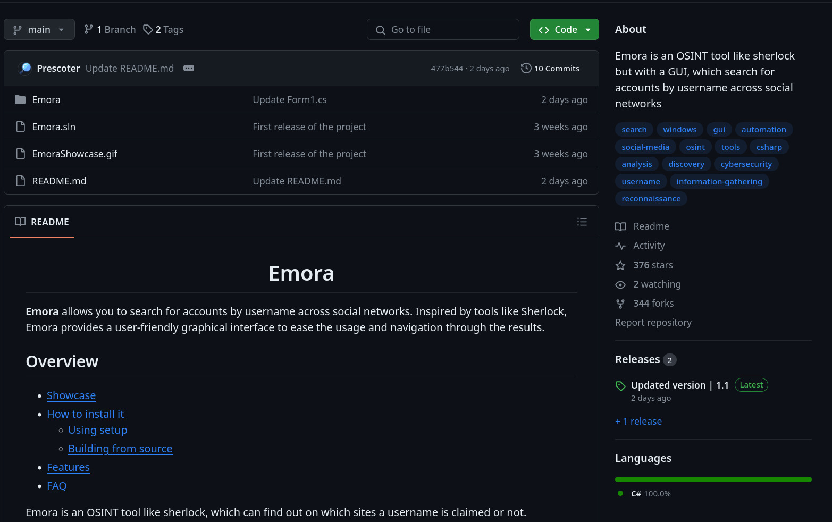The width and height of the screenshot is (832, 522).
Task: Select the username topic tag
Action: [x=641, y=182]
